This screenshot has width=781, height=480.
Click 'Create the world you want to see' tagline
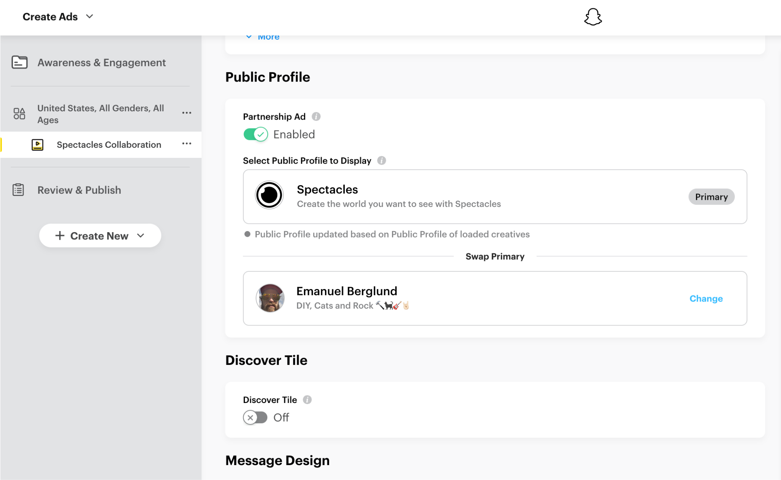tap(399, 204)
